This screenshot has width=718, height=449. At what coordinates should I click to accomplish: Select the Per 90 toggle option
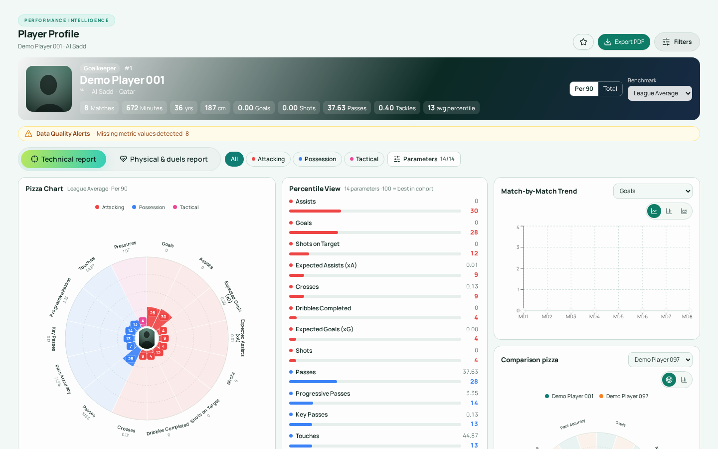pos(584,89)
